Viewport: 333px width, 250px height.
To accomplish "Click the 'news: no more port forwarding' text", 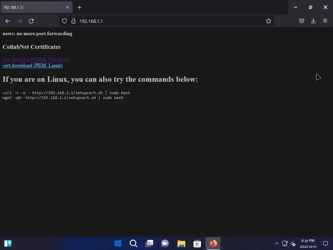I will (x=37, y=34).
